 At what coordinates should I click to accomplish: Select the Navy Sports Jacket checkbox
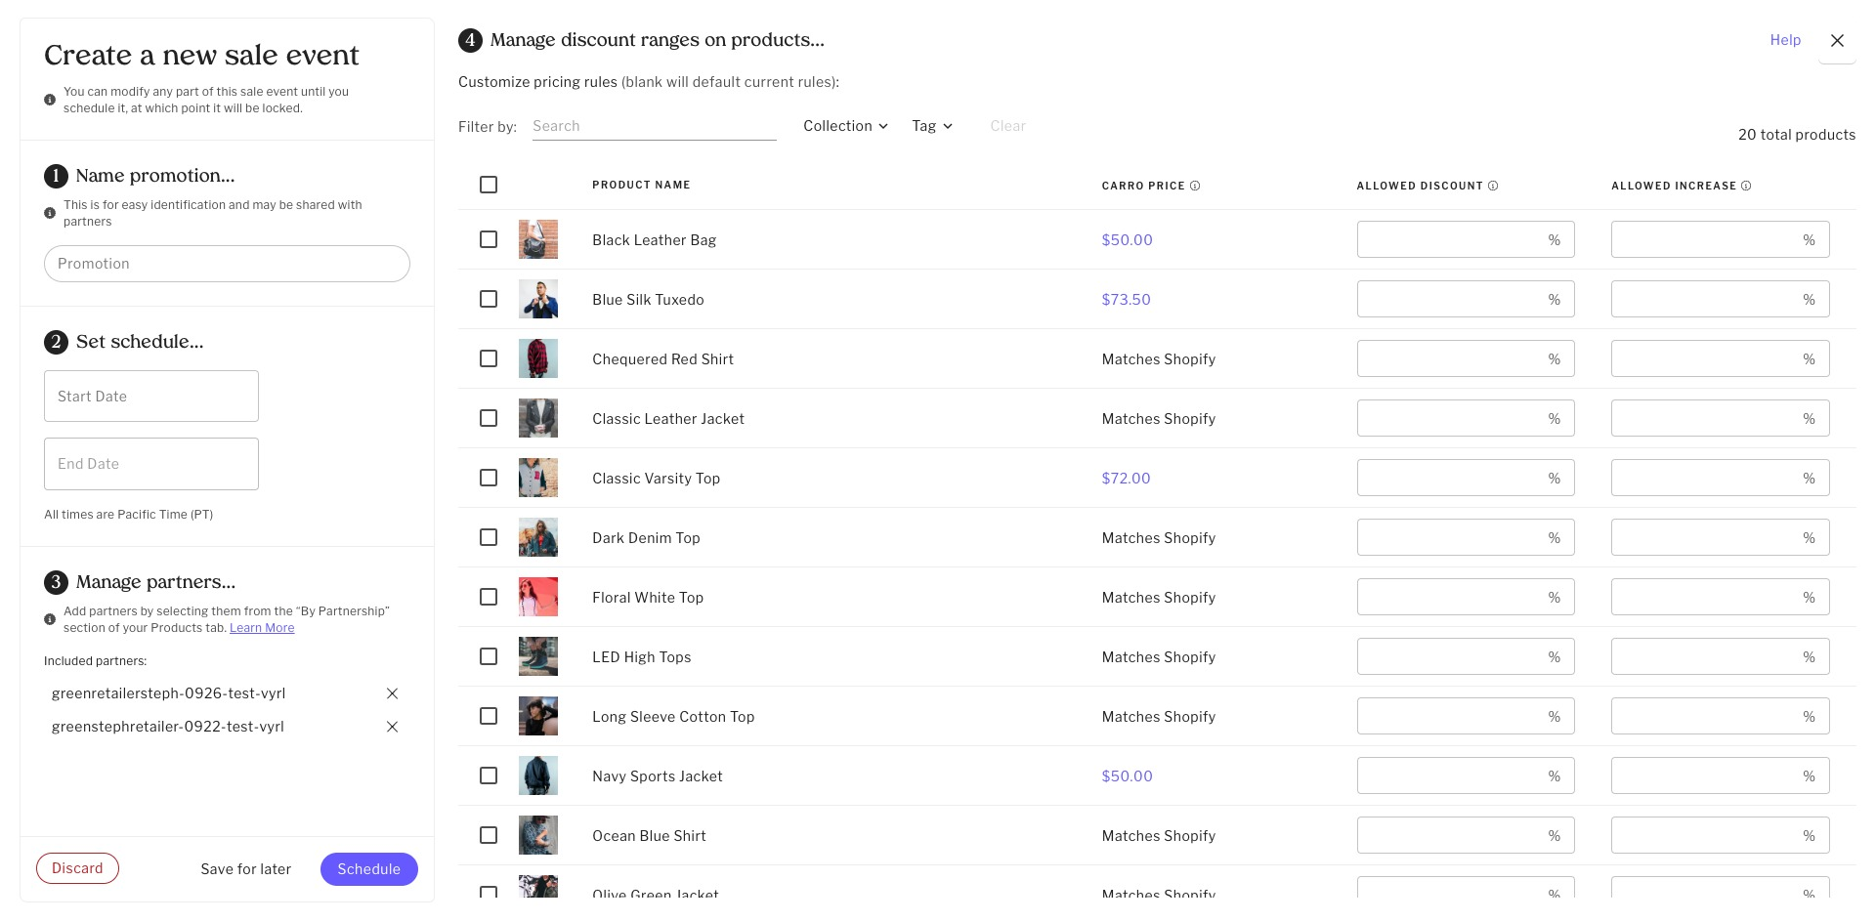[x=489, y=775]
